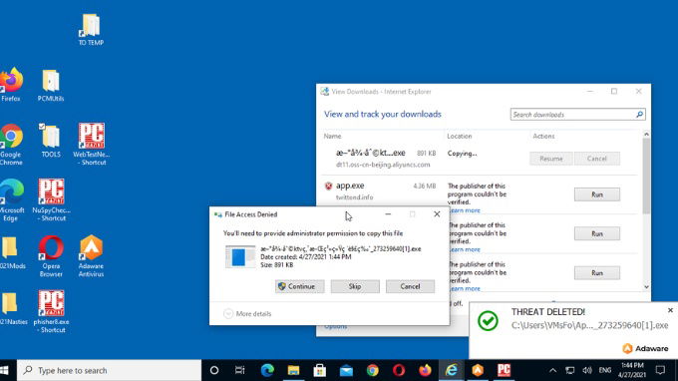Open the TO TEMP desktop folder
This screenshot has width=678, height=381.
click(91, 29)
